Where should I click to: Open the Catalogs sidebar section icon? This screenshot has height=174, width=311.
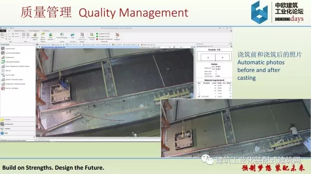[x=2, y=129]
